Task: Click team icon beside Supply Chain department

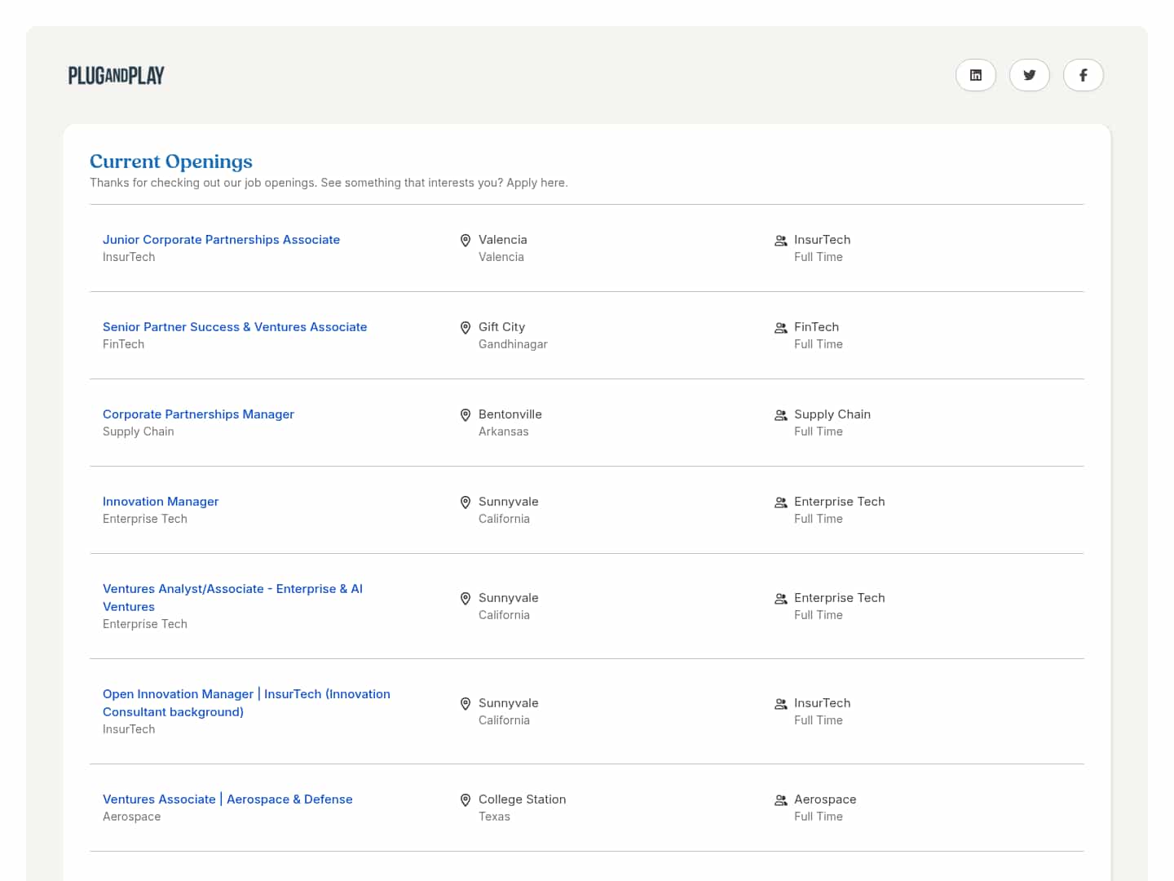Action: [x=780, y=415]
